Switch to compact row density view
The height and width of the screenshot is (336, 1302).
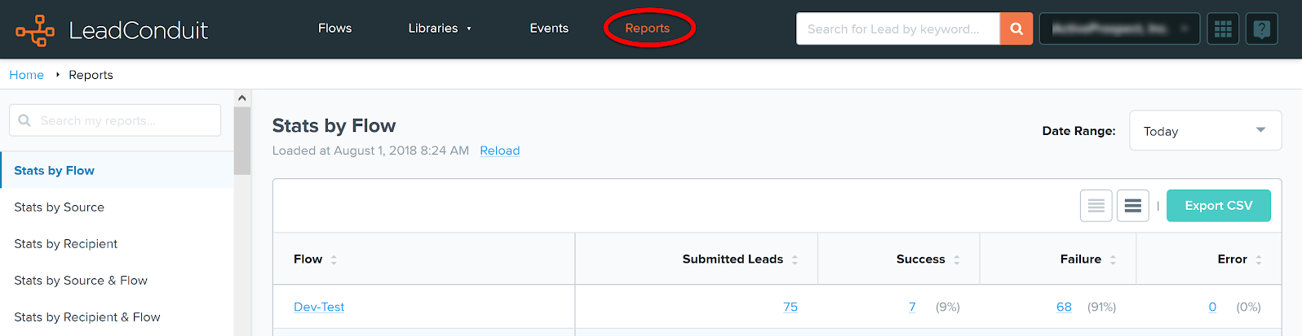coord(1096,206)
